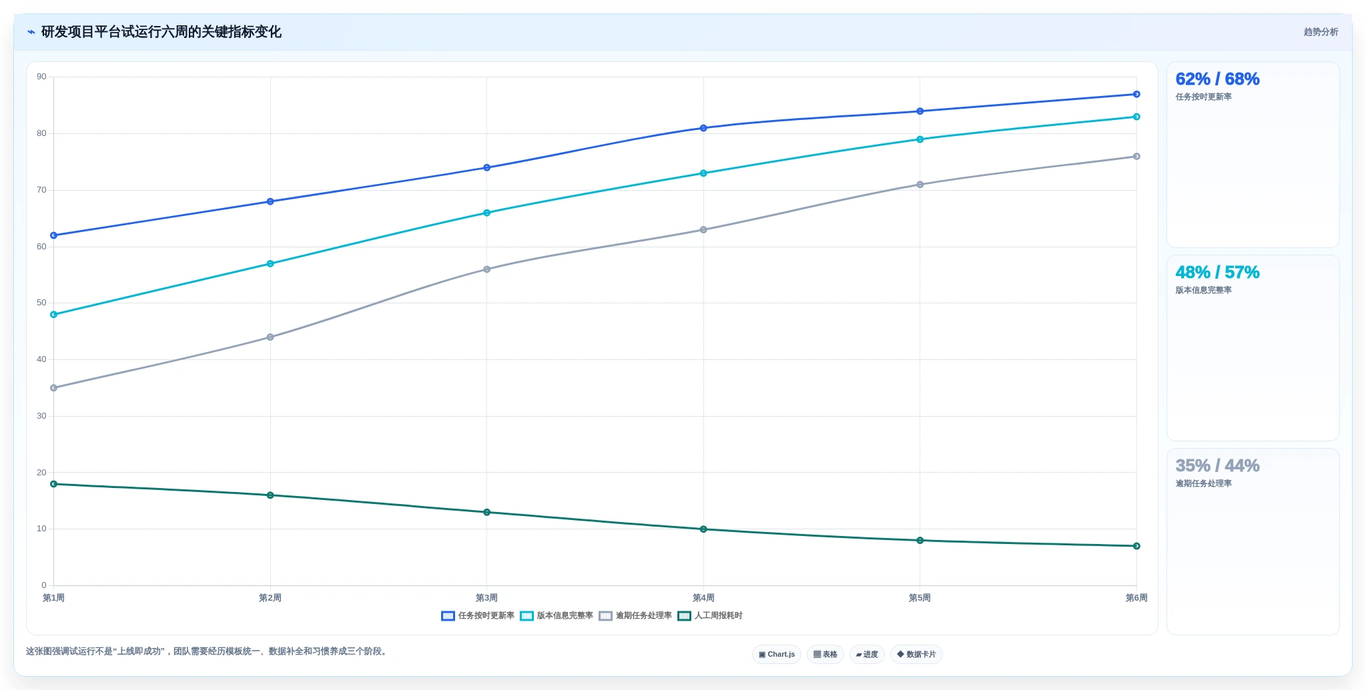Viewport: 1366px width, 690px height.
Task: Click the Chart.js tag
Action: coord(777,655)
